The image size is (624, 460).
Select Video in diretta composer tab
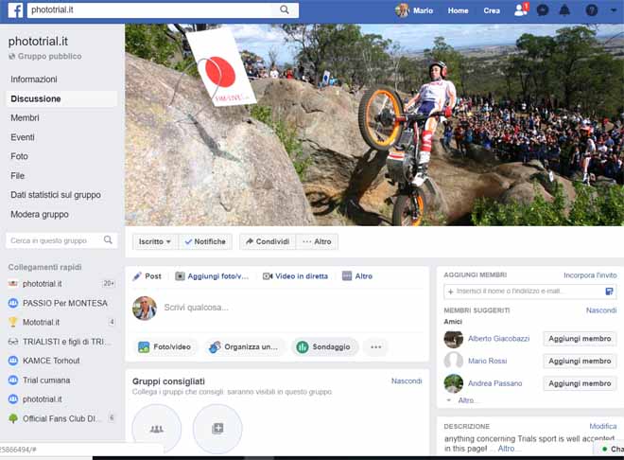click(295, 276)
